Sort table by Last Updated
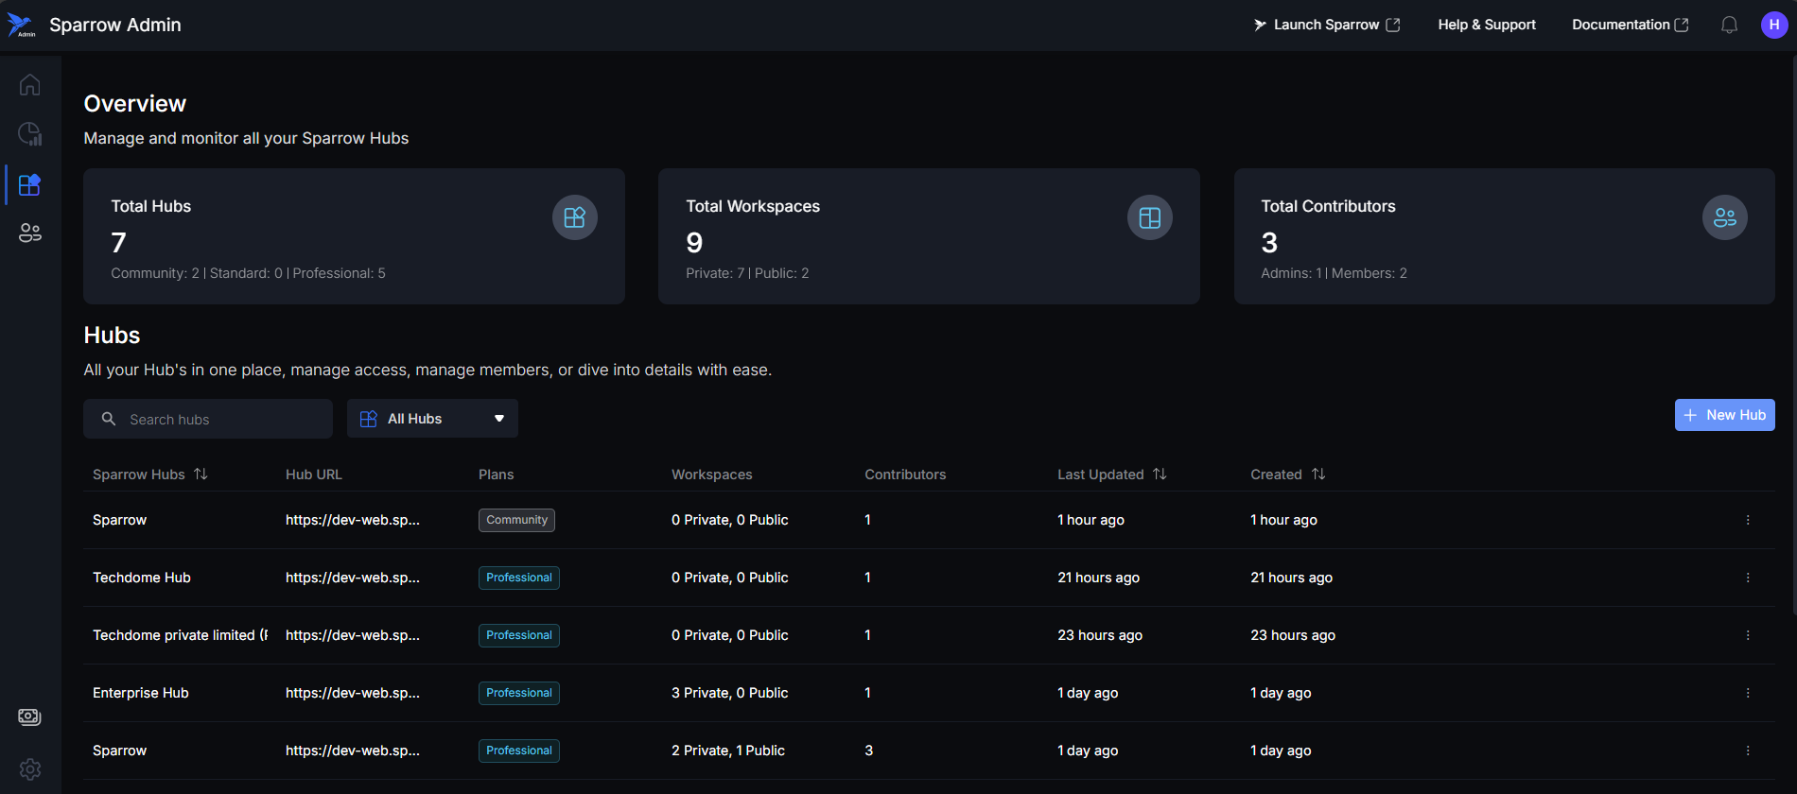 [x=1160, y=475]
